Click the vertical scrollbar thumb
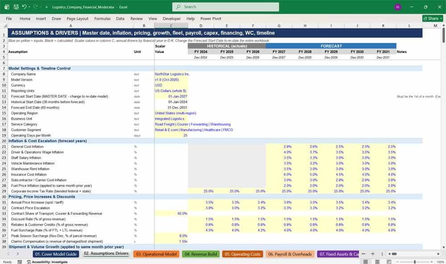Screen dimensions: 446x264 [x=444, y=35]
